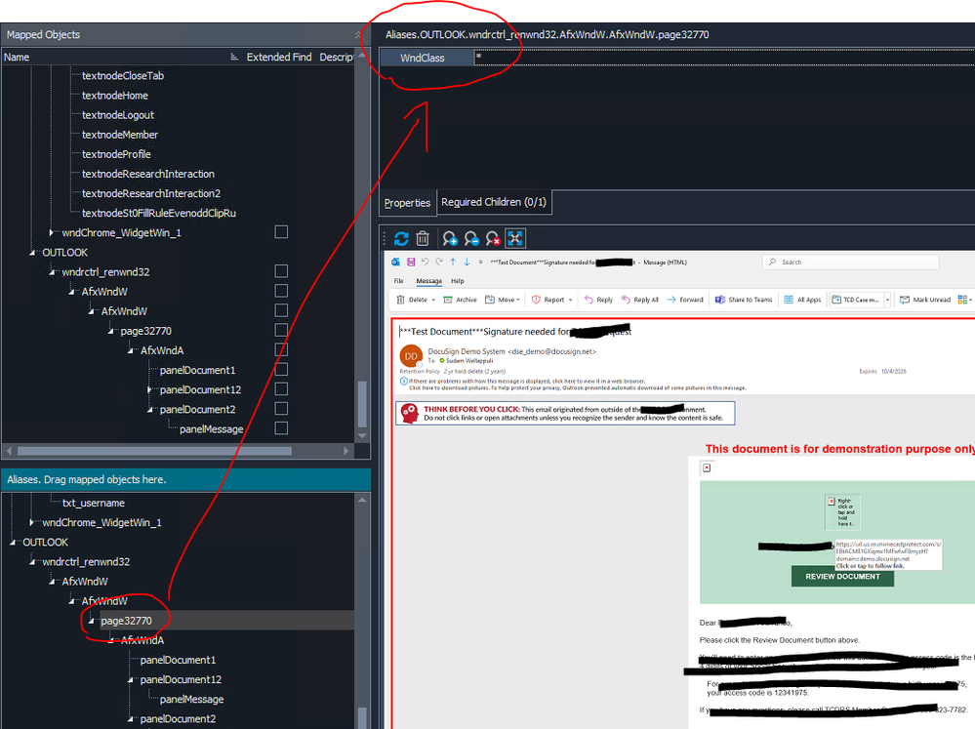Viewport: 975px width, 729px height.
Task: Collapse panelDocument2 in Mapped Objects tree
Action: pyautogui.click(x=150, y=409)
